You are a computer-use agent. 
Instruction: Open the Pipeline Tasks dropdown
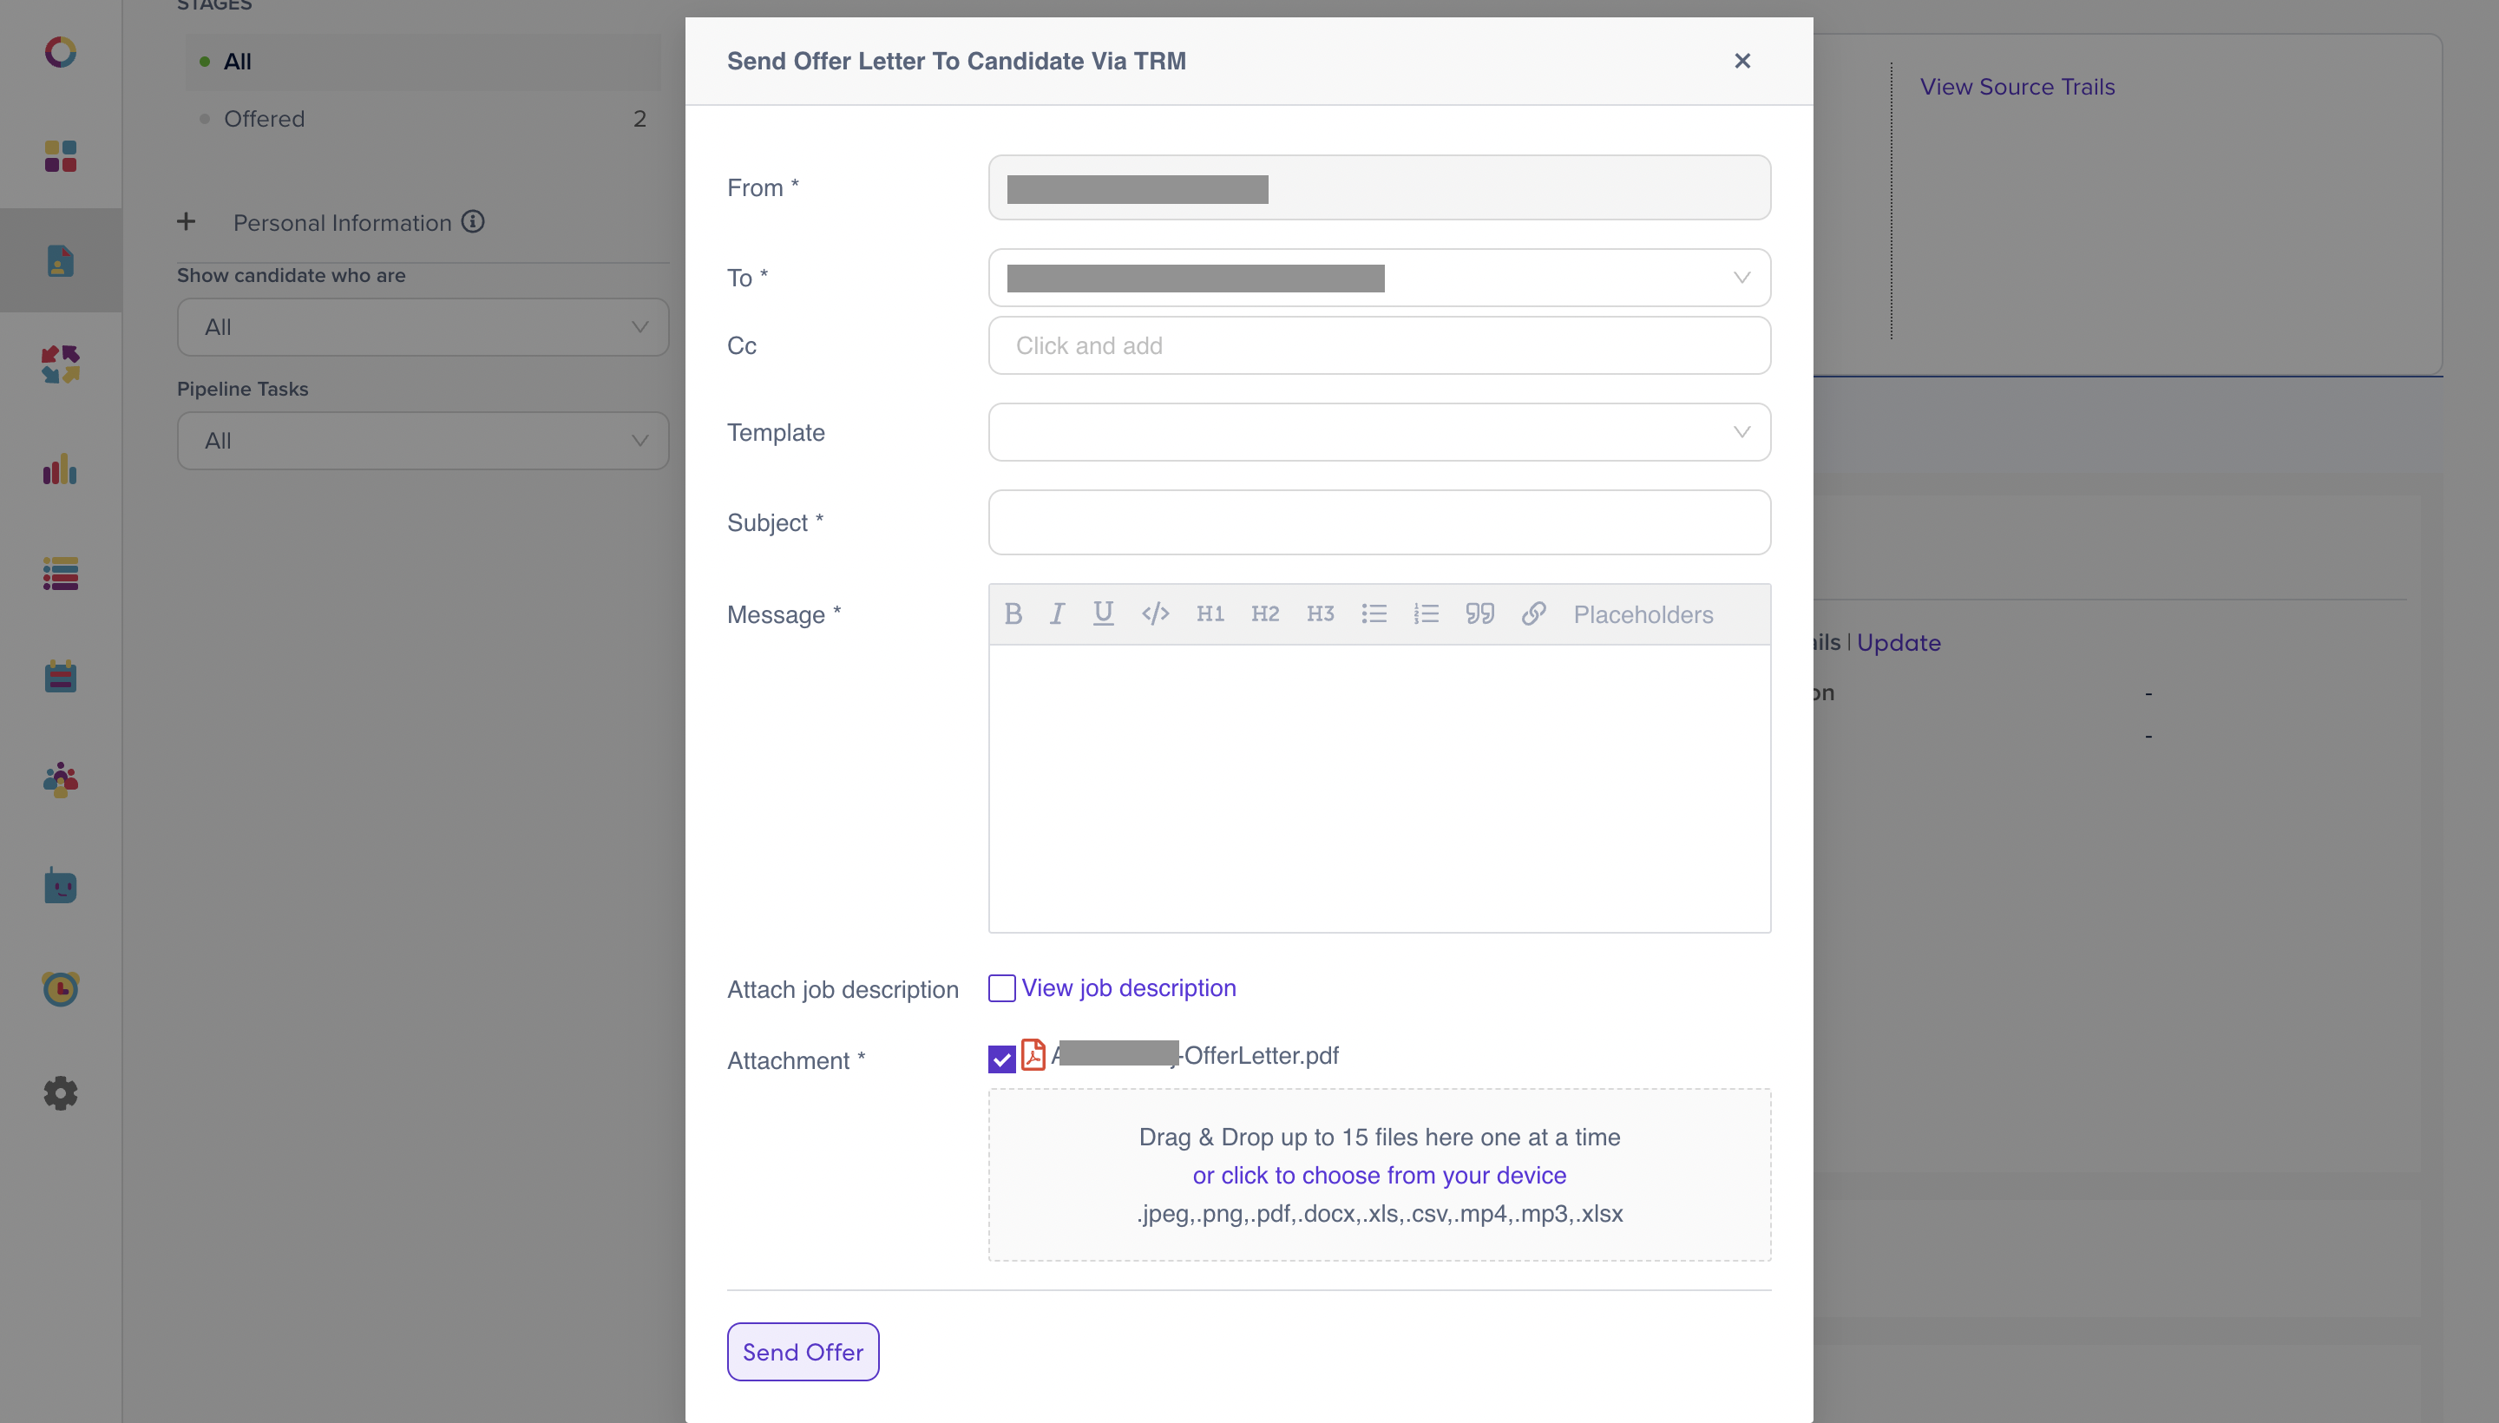[423, 441]
